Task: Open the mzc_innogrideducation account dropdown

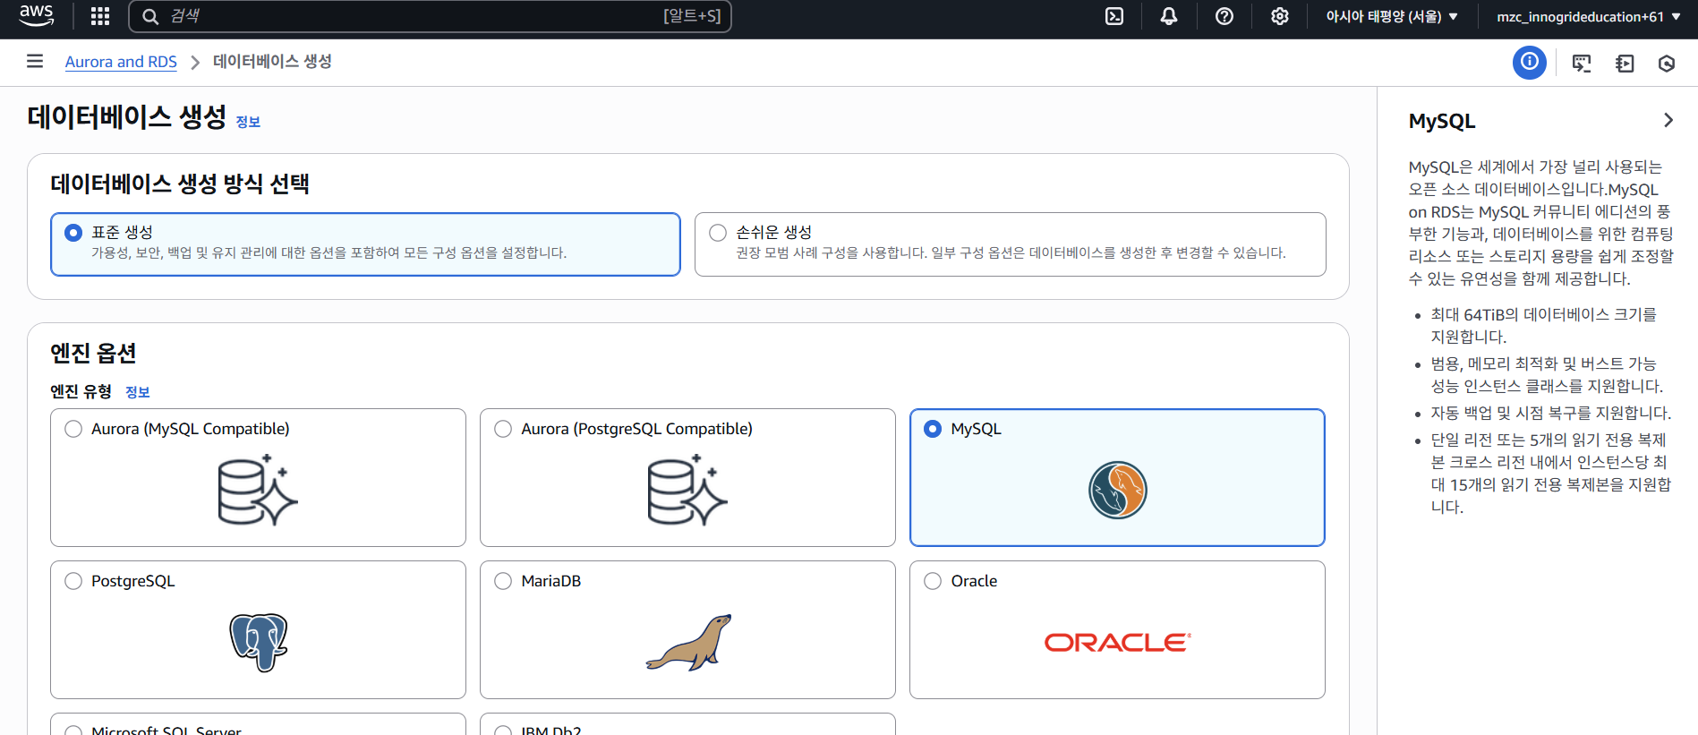Action: [1588, 16]
